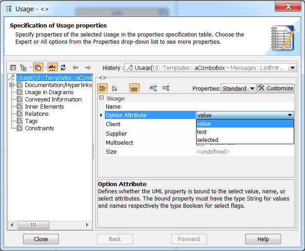Select Documentation/Hyperlinks in the tree
This screenshot has height=251, width=305.
(58, 85)
